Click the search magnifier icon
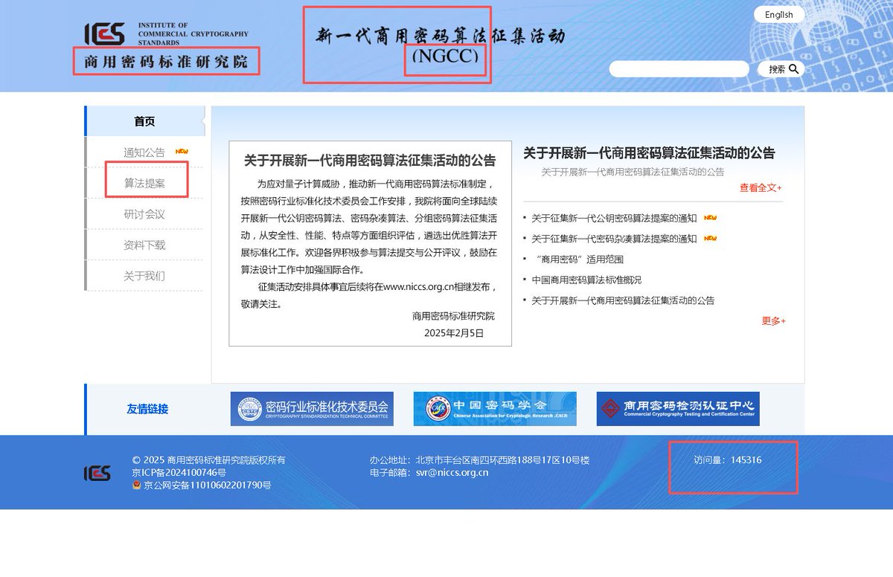 pyautogui.click(x=794, y=69)
